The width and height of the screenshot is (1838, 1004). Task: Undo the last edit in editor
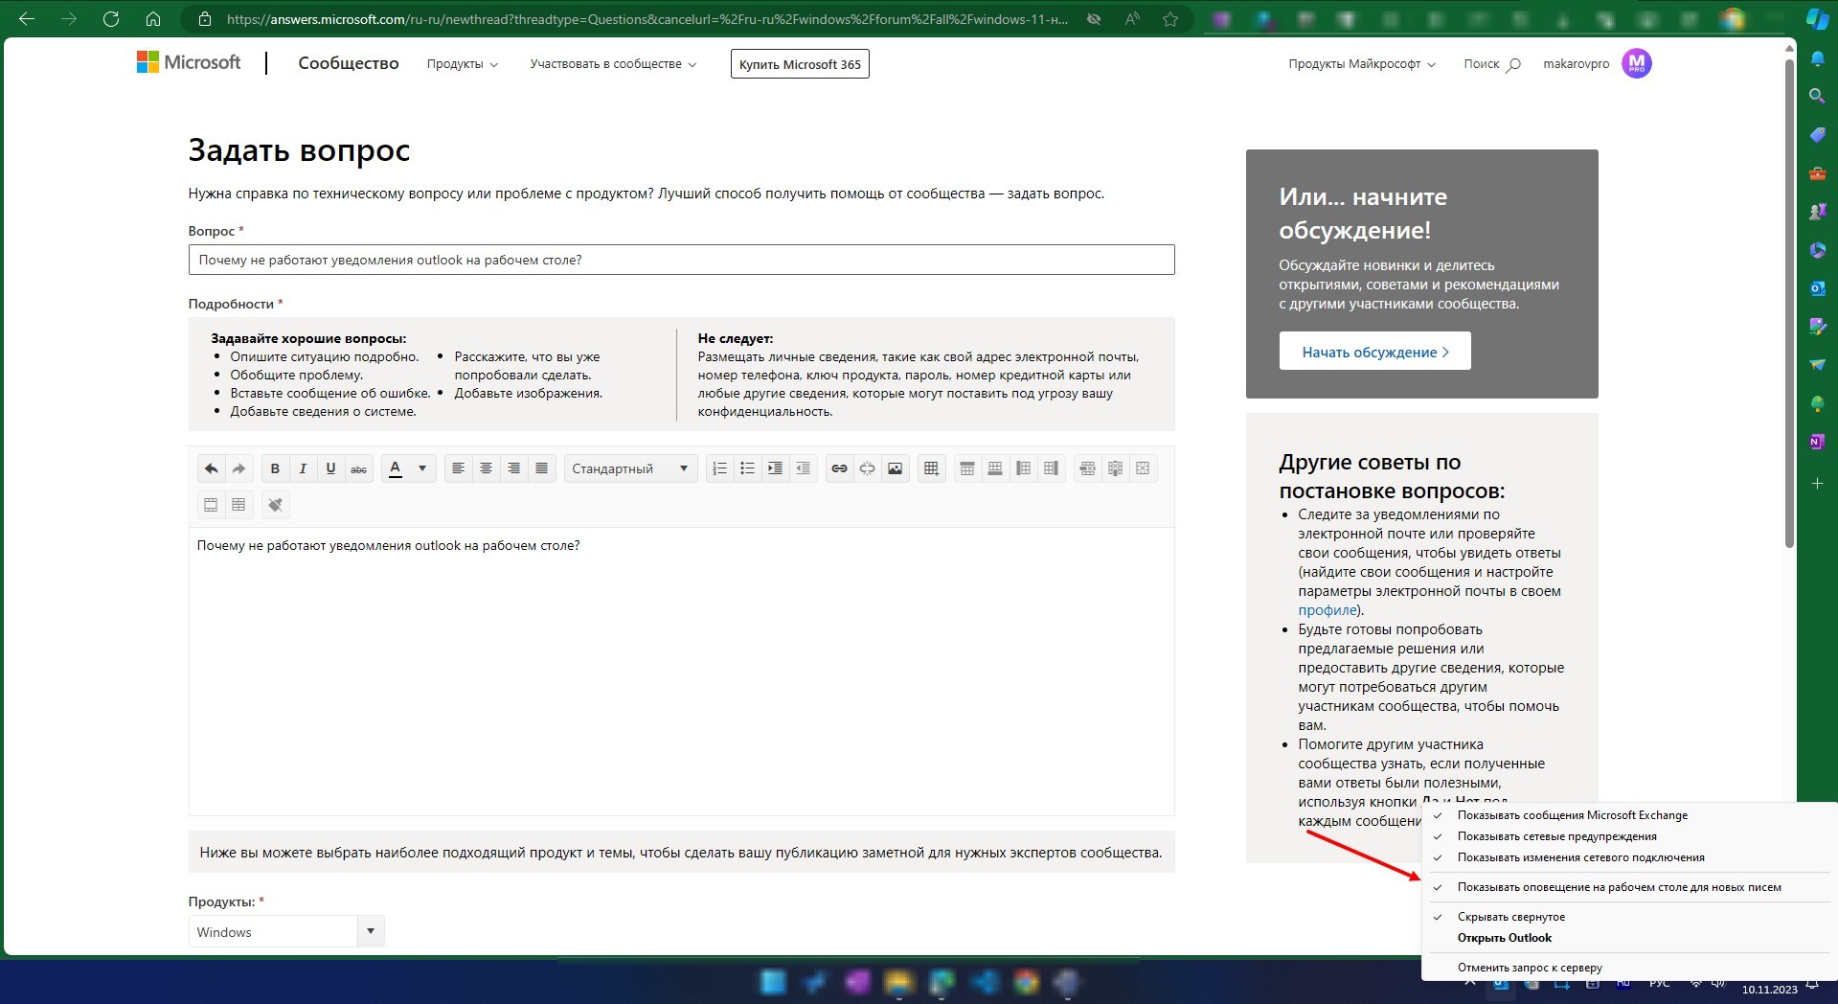click(211, 468)
